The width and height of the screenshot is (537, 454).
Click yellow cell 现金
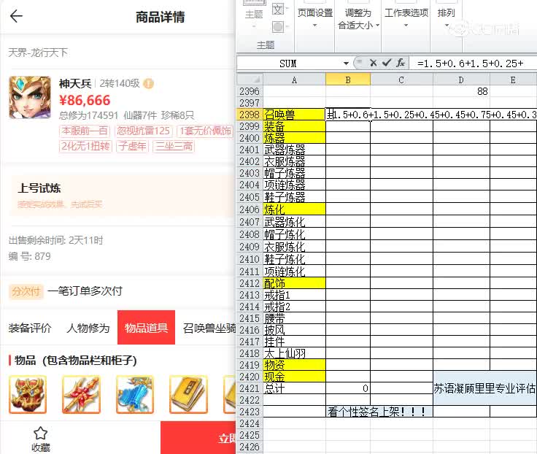pyautogui.click(x=294, y=377)
